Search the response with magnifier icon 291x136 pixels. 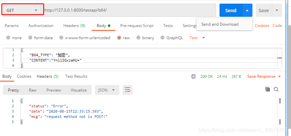coord(276,89)
